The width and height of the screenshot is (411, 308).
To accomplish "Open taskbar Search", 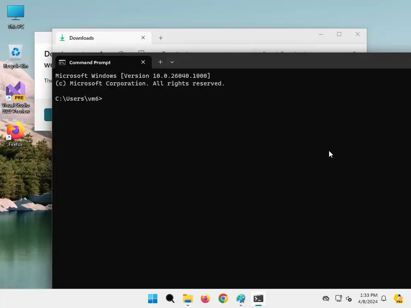I will point(170,298).
